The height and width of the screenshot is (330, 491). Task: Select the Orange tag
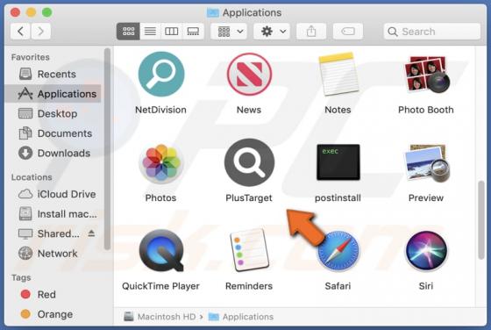tap(53, 314)
